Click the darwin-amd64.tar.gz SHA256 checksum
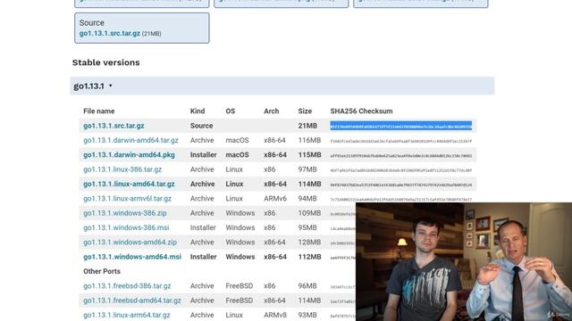The image size is (572, 321). point(401,141)
